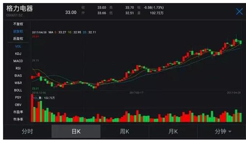Click the MA 10 value 32.95

click(x=77, y=32)
